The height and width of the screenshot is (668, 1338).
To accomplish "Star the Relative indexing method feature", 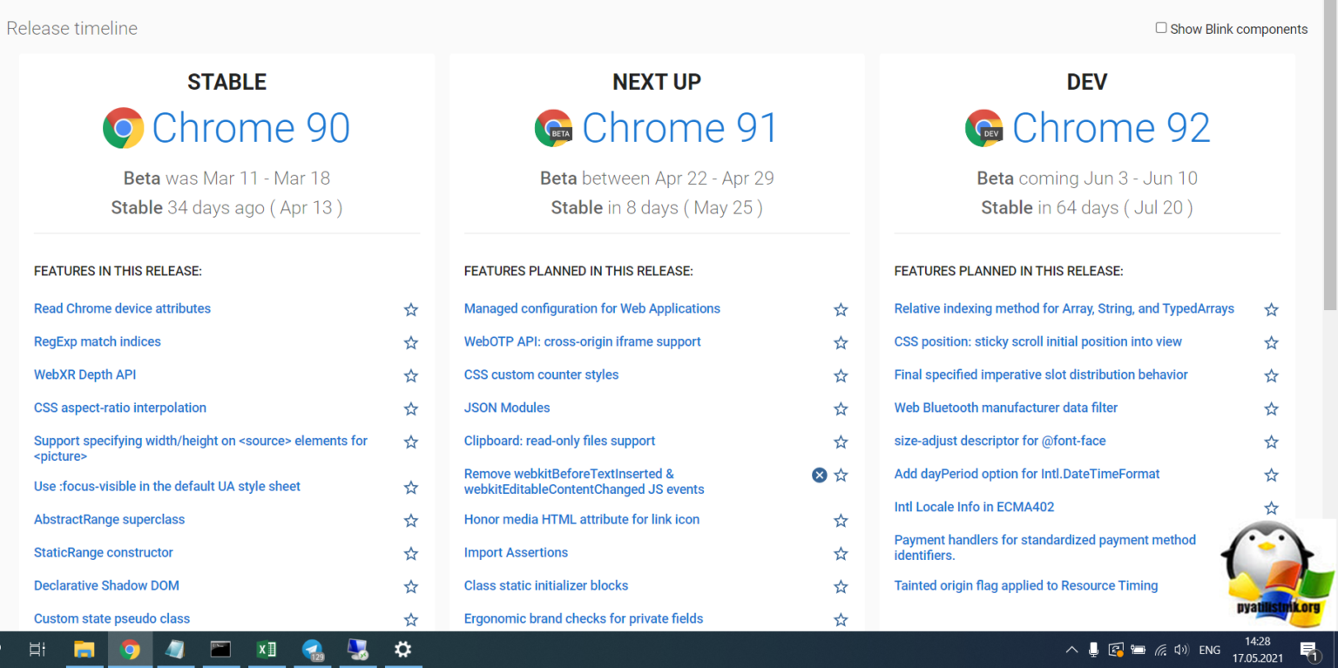I will click(x=1271, y=310).
